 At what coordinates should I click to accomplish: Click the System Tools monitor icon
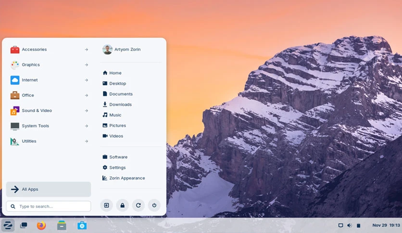coord(15,126)
